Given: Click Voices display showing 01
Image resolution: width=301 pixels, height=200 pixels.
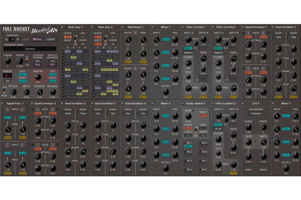Looking at the screenshot, I should click(x=8, y=75).
